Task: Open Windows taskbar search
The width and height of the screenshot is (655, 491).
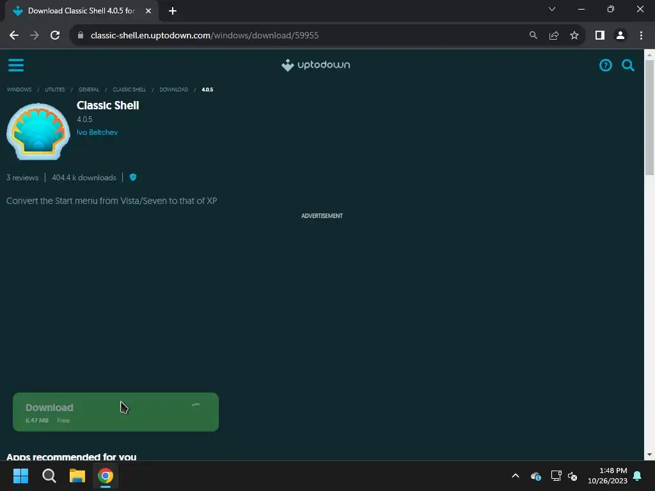Action: tap(49, 476)
